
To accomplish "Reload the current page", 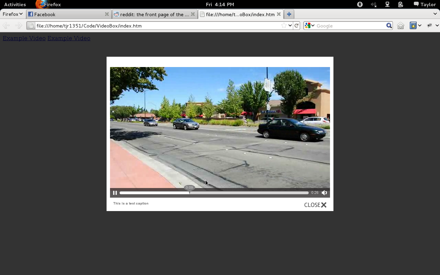I will click(x=296, y=25).
